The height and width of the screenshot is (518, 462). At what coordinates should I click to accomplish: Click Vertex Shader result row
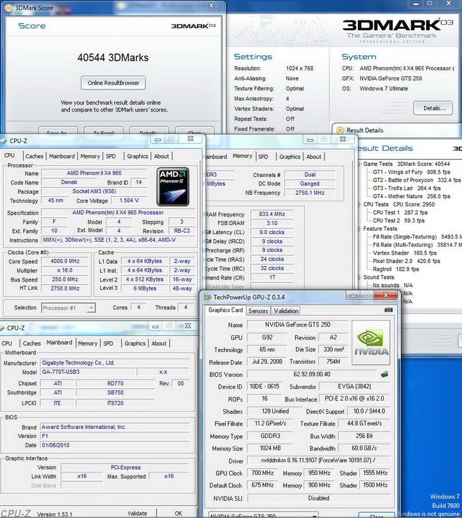pyautogui.click(x=405, y=253)
